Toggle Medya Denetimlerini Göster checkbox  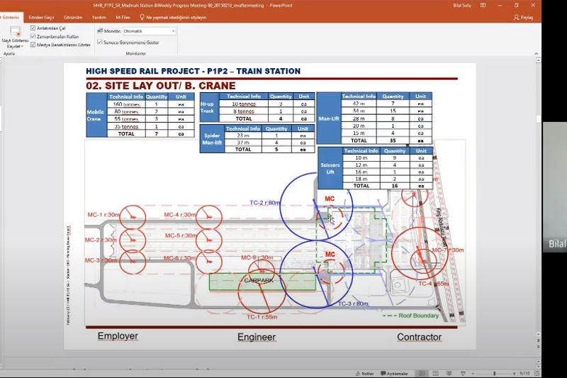[x=33, y=44]
